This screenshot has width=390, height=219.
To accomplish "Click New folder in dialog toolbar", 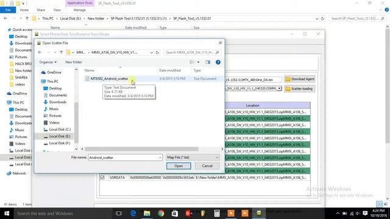I will coord(73,62).
